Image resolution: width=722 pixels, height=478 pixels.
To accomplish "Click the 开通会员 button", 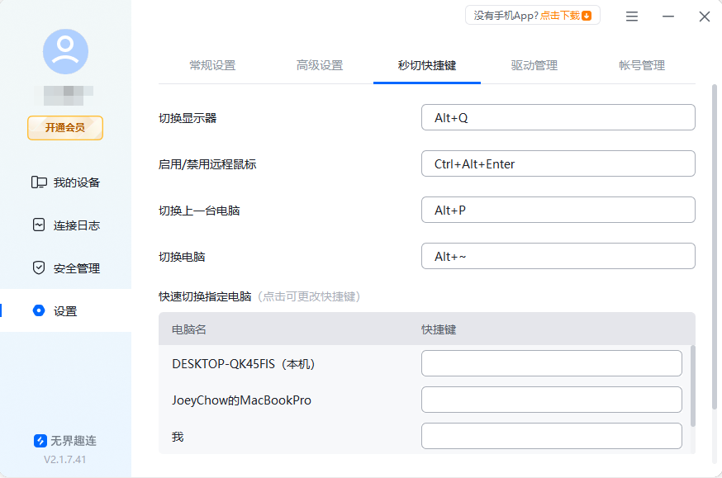I will tap(64, 128).
